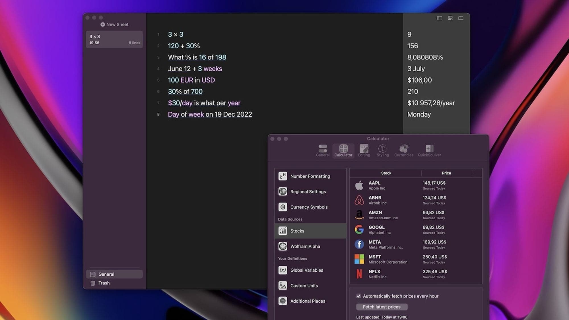Open the format options icon in top toolbar
This screenshot has width=569, height=320.
450,18
